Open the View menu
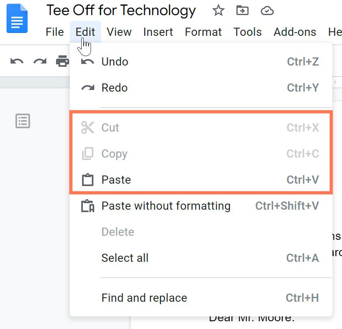Image resolution: width=342 pixels, height=329 pixels. coord(119,32)
